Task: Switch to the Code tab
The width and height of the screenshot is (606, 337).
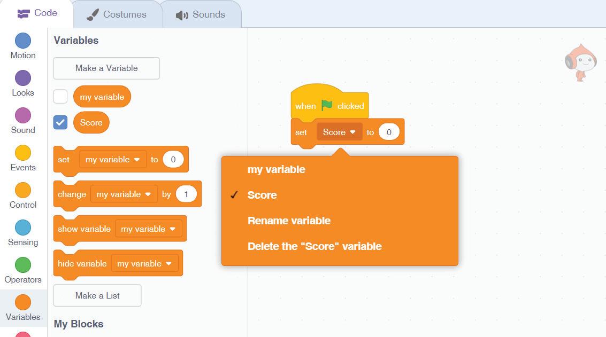Action: [x=37, y=13]
